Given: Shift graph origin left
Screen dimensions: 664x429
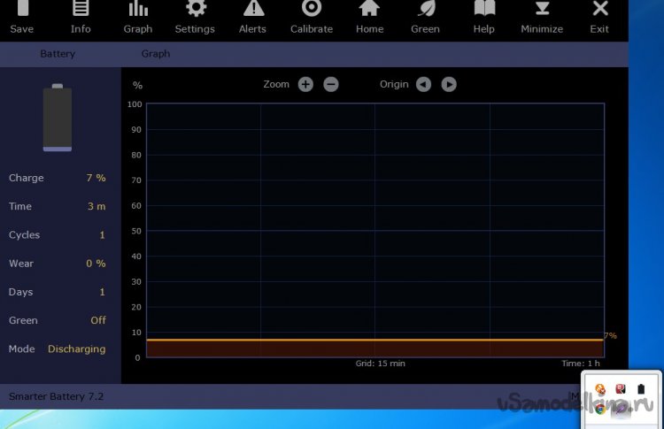Looking at the screenshot, I should 423,85.
